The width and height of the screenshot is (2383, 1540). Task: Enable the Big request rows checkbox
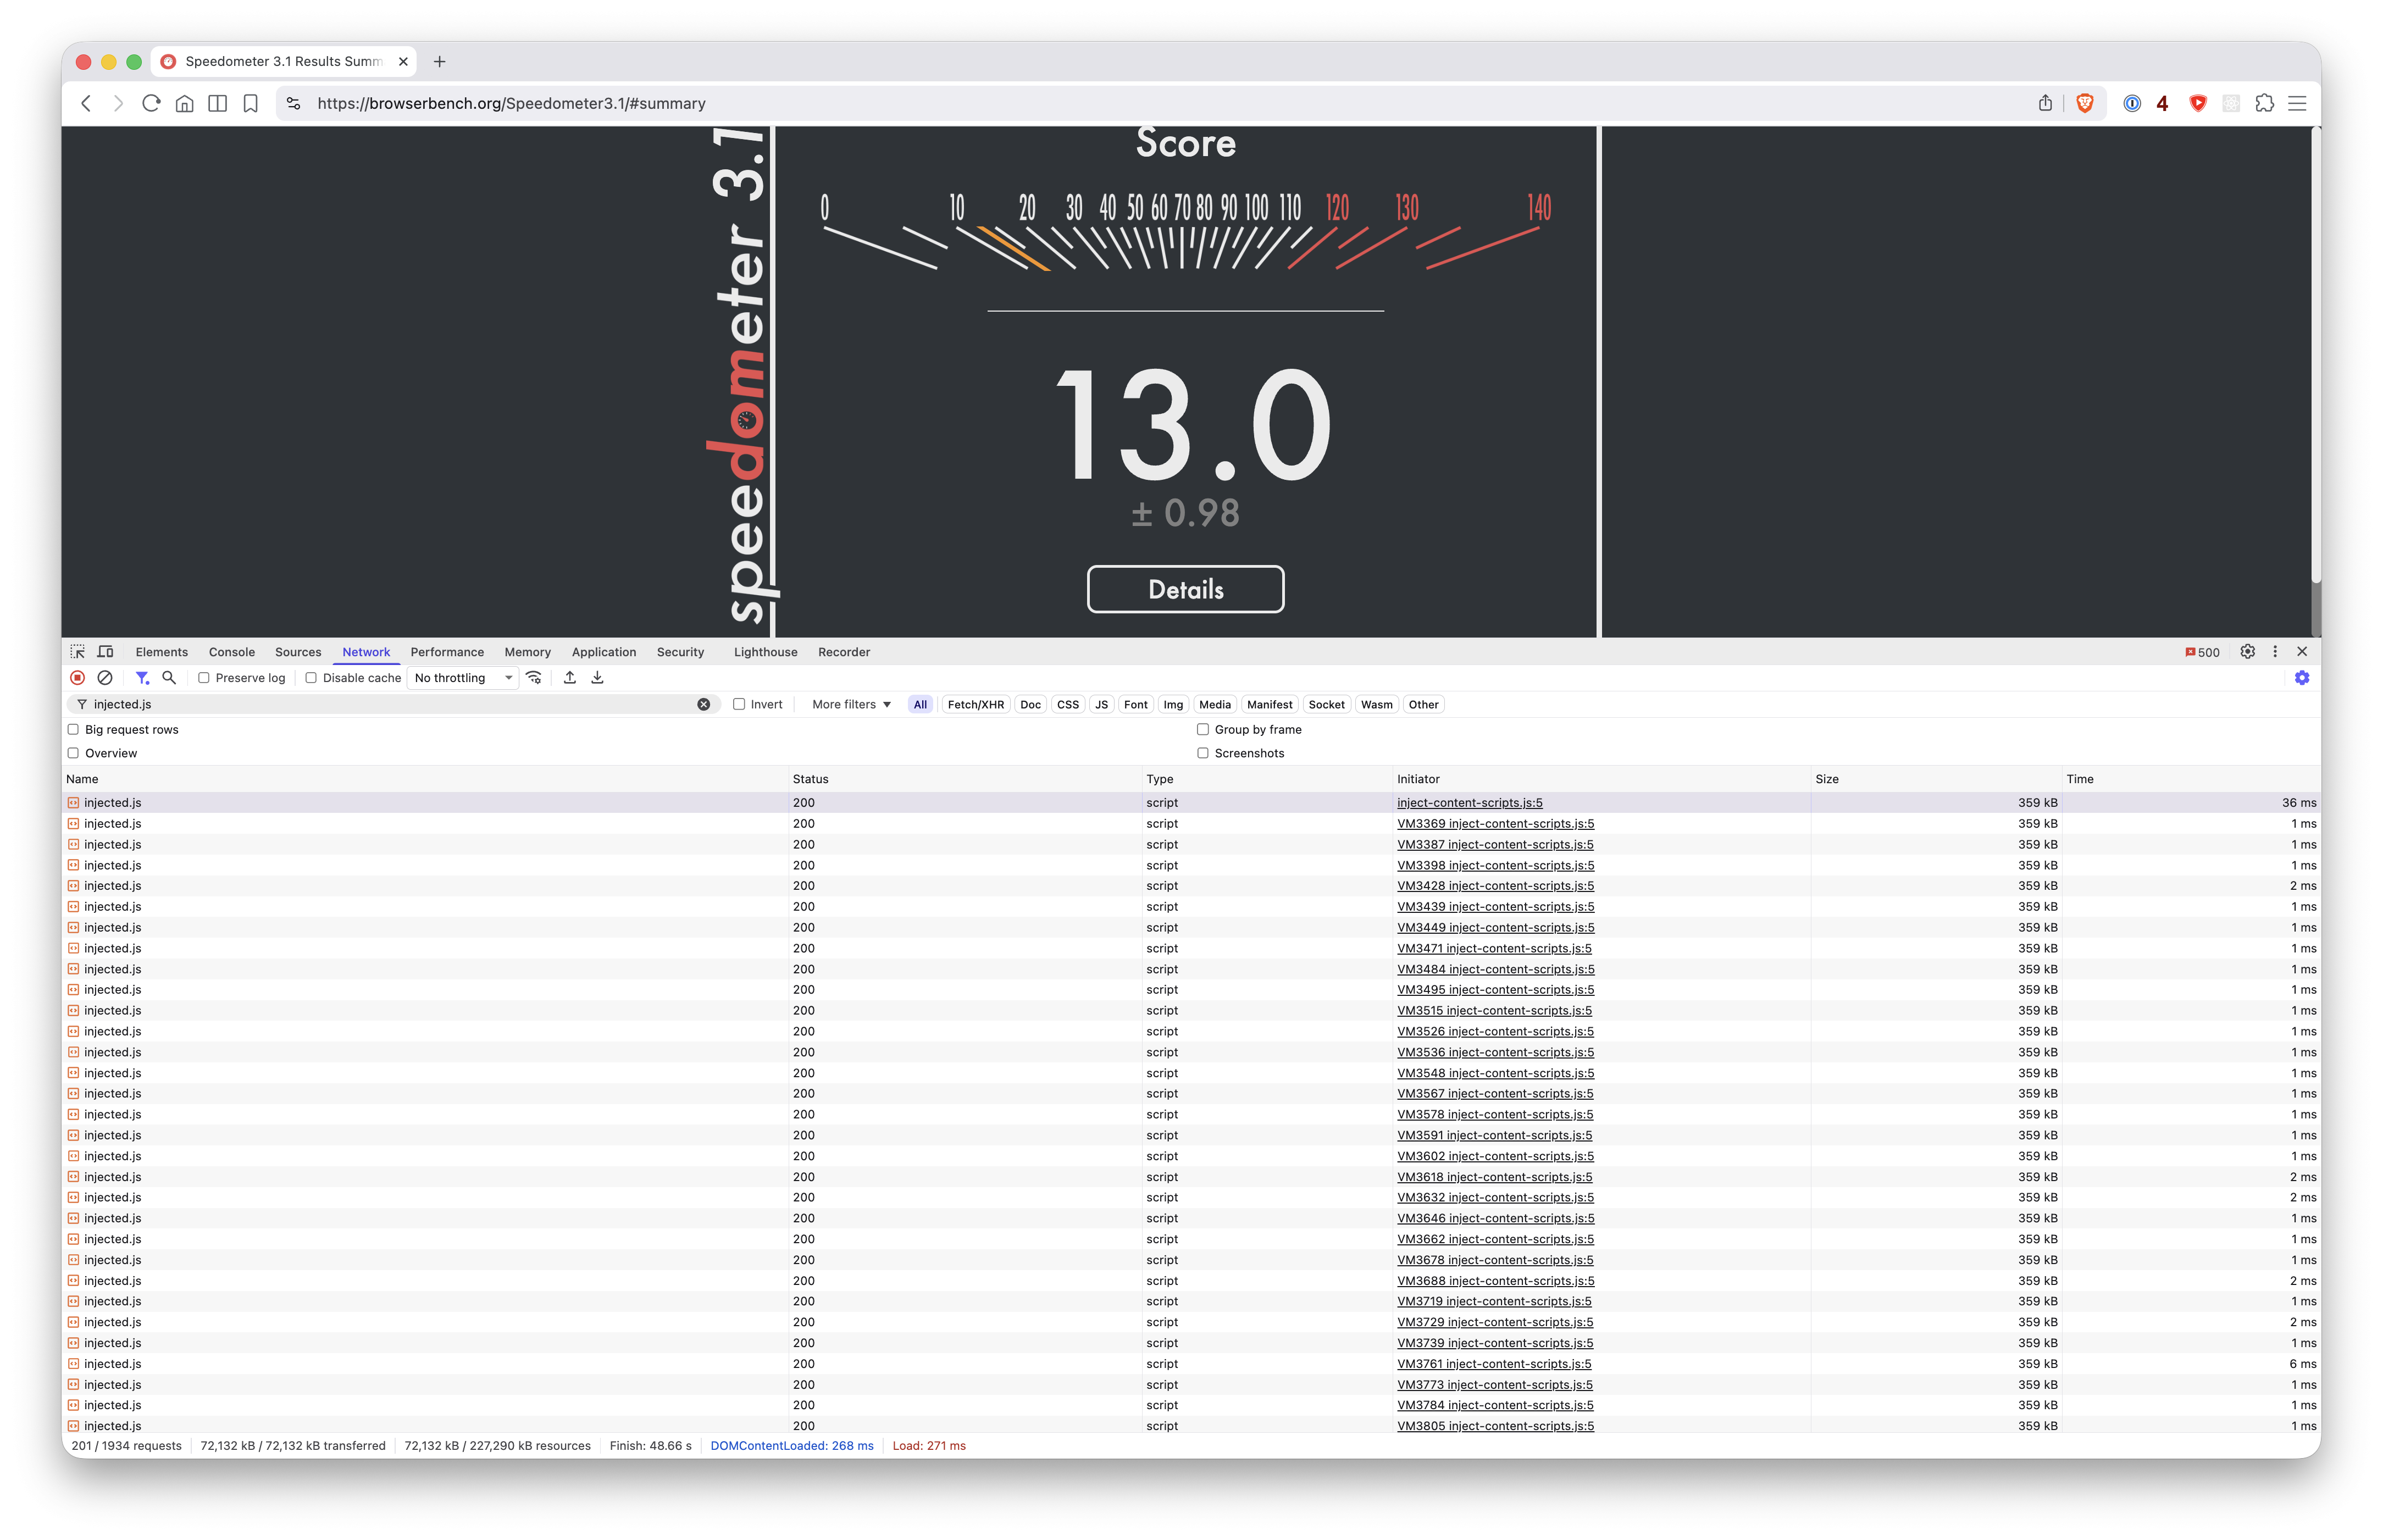pos(73,730)
